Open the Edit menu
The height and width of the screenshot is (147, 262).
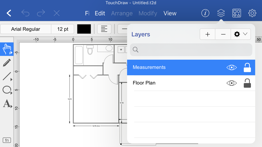coord(100,13)
